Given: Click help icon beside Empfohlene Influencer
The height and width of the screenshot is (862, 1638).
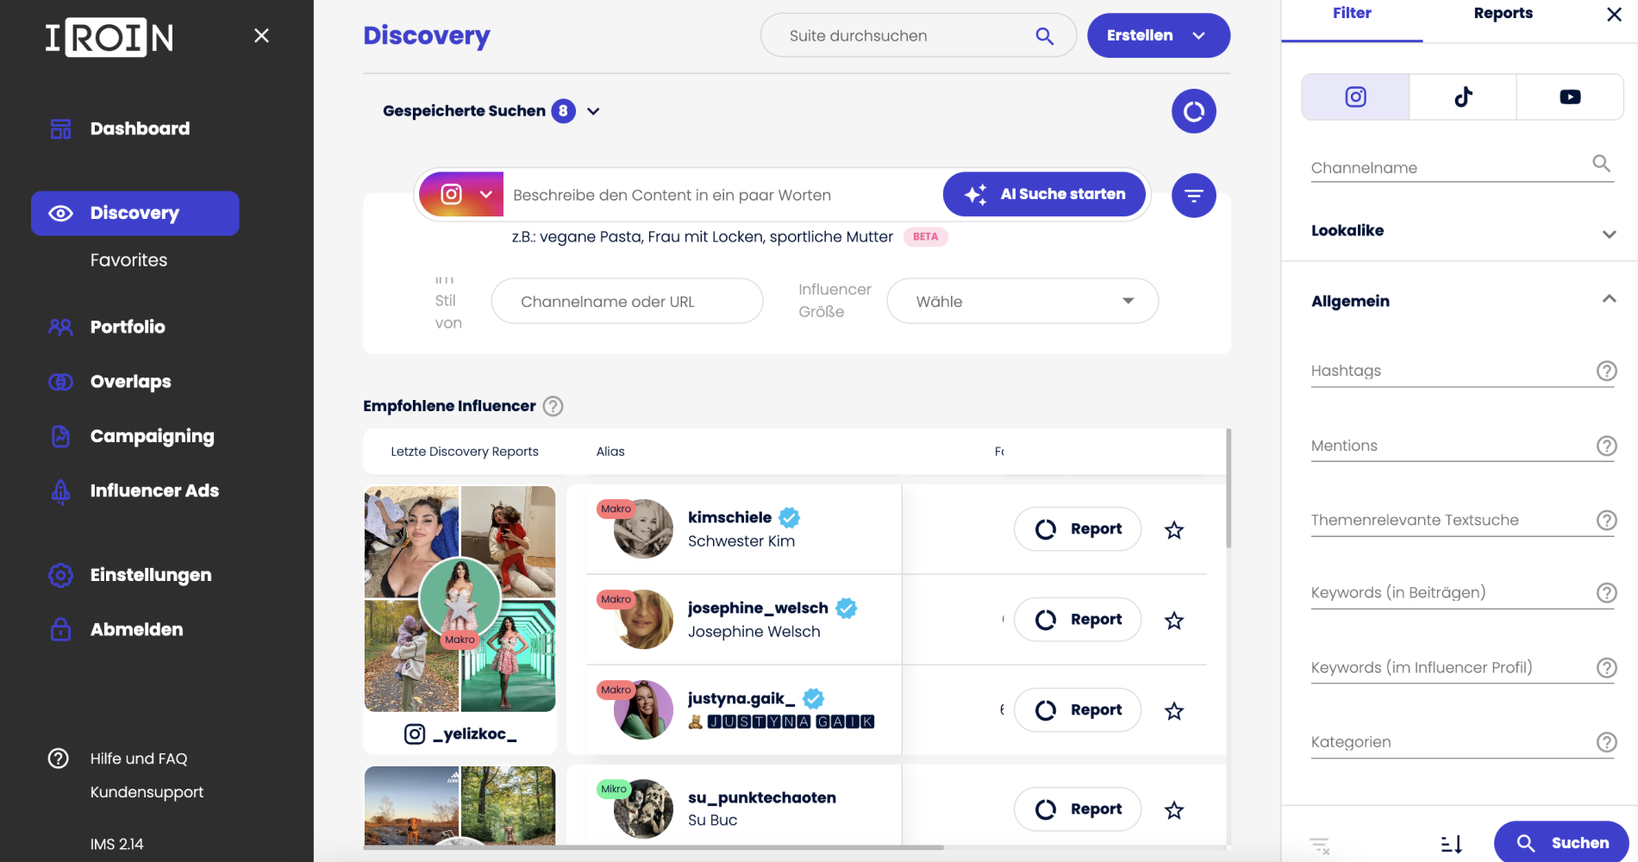Looking at the screenshot, I should click(x=553, y=406).
